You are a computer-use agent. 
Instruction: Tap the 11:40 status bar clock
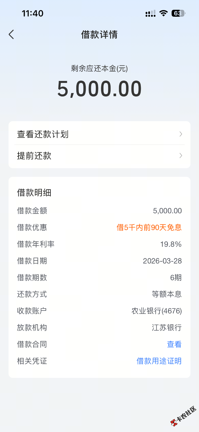32,13
